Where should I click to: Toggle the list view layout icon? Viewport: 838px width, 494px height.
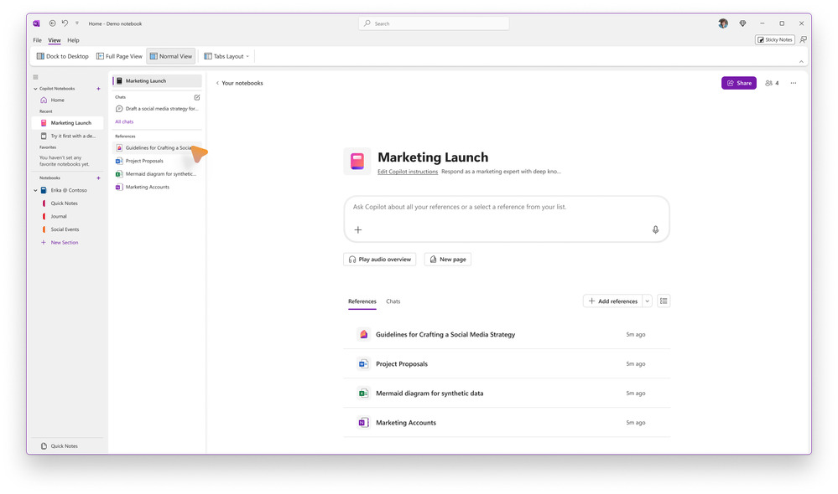tap(664, 301)
